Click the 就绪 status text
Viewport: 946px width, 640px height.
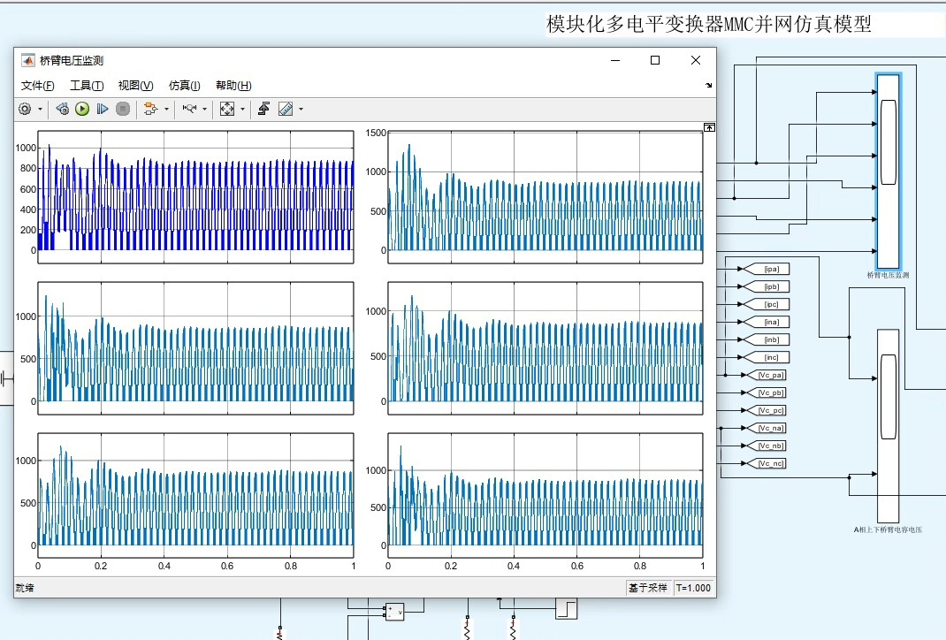(x=25, y=588)
